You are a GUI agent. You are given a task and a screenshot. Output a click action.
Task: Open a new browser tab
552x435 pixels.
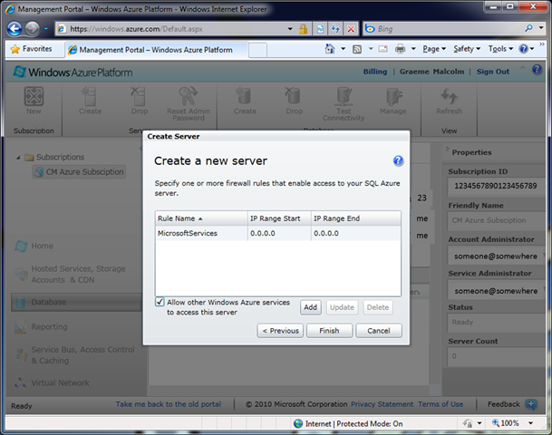(x=257, y=51)
